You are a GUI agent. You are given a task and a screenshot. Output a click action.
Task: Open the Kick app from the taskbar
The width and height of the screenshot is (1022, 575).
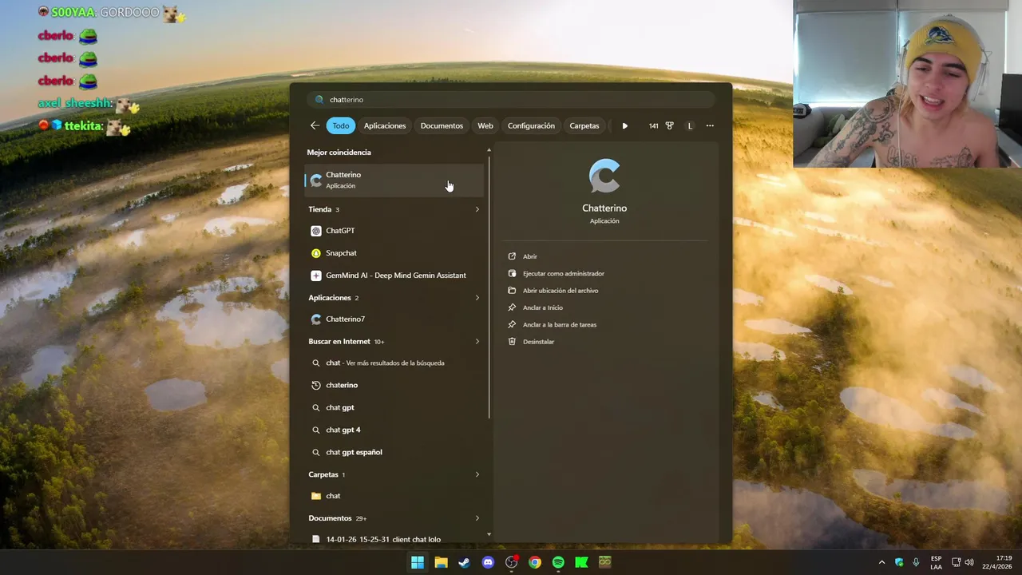pyautogui.click(x=581, y=562)
